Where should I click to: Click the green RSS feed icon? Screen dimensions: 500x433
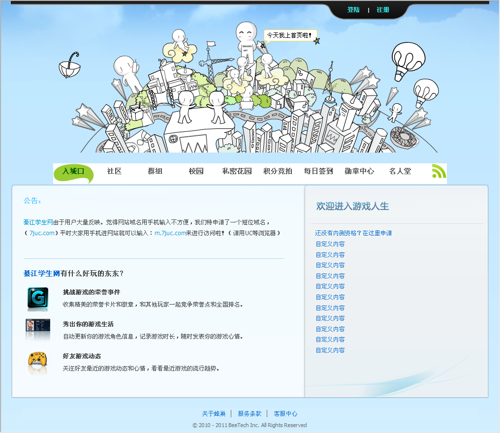coord(439,171)
